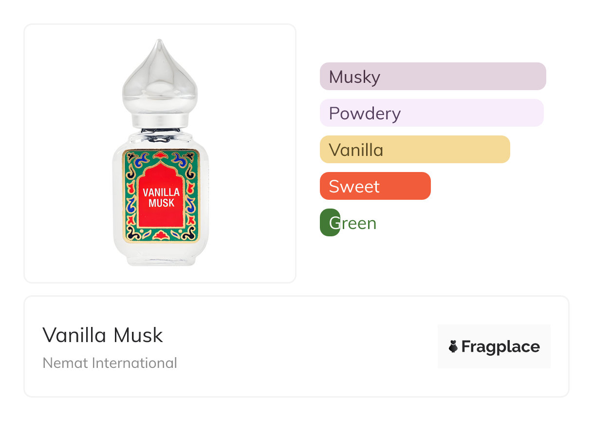Click the Fragplace bottle logo icon
The height and width of the screenshot is (421, 593).
[x=453, y=346]
